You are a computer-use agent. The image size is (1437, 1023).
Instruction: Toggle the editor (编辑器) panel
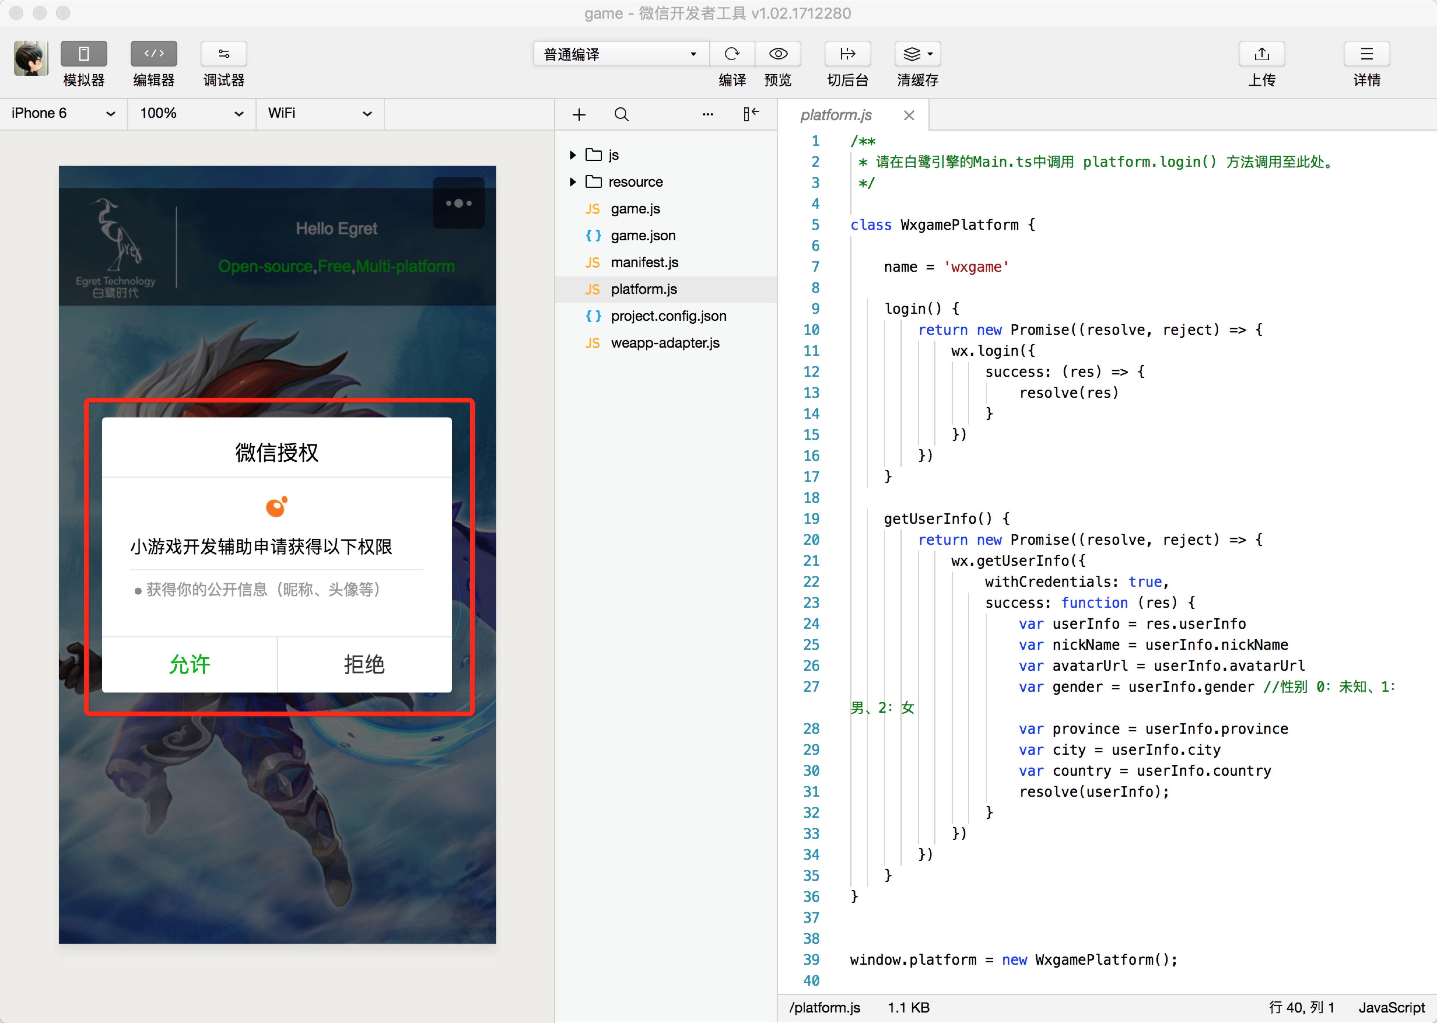coord(154,54)
